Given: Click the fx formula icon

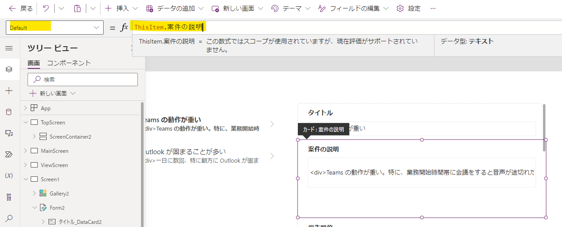Looking at the screenshot, I should click(x=124, y=28).
